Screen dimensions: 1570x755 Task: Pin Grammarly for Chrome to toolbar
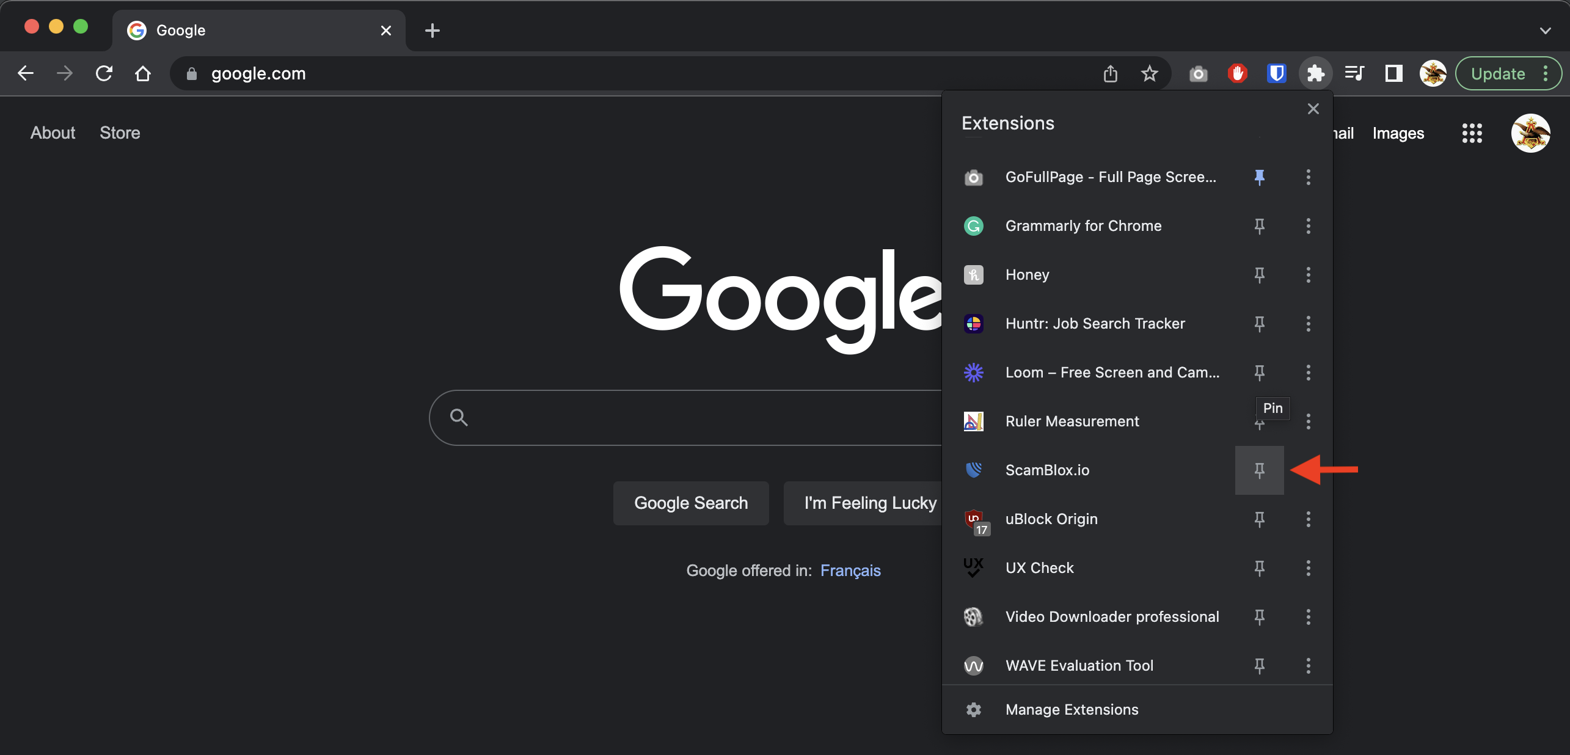click(x=1260, y=226)
